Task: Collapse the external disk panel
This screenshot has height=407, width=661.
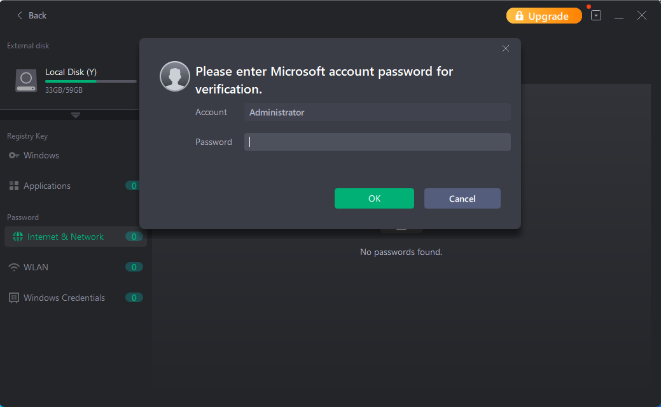Action: pos(76,115)
